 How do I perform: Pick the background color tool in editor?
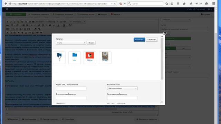click(64, 25)
